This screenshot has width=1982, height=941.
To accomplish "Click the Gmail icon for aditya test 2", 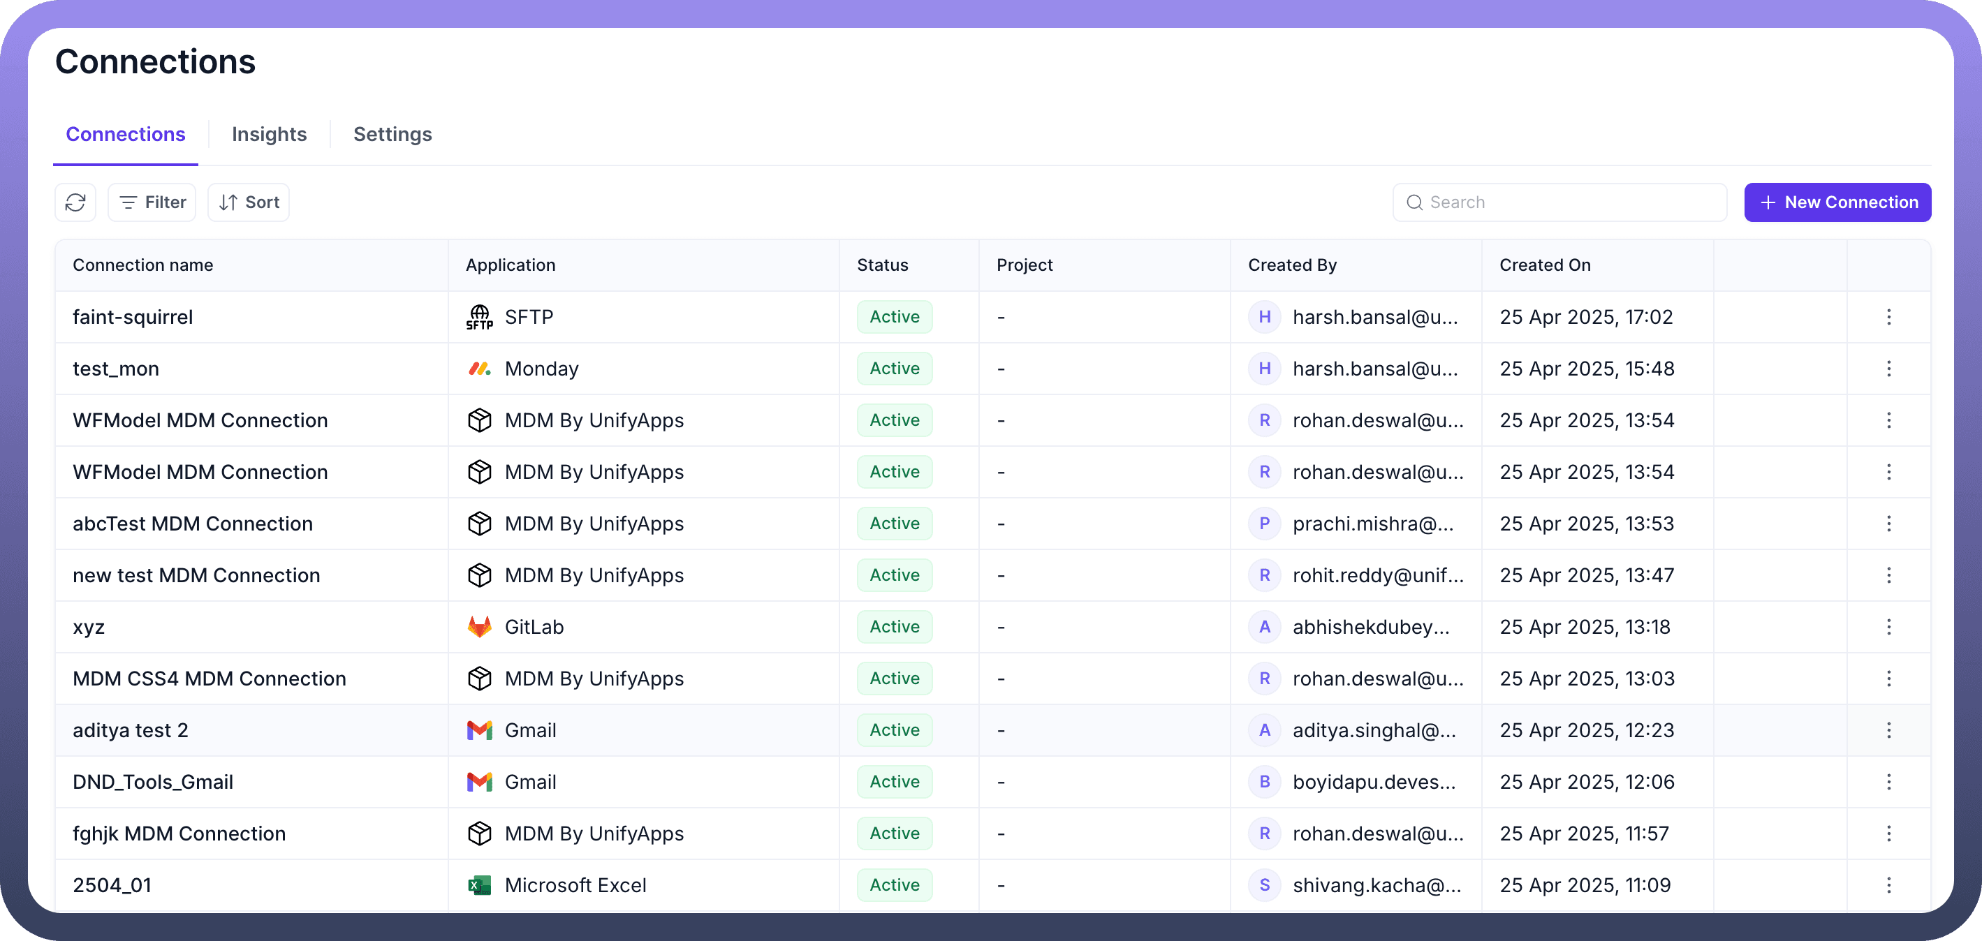I will tap(479, 730).
